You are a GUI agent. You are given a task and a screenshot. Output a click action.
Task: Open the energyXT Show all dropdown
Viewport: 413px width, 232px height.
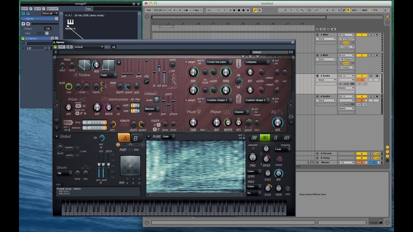50,14
